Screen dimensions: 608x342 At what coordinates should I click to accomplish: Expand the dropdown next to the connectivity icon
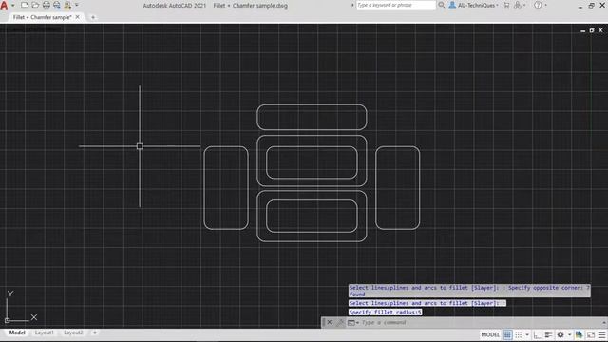[x=524, y=6]
